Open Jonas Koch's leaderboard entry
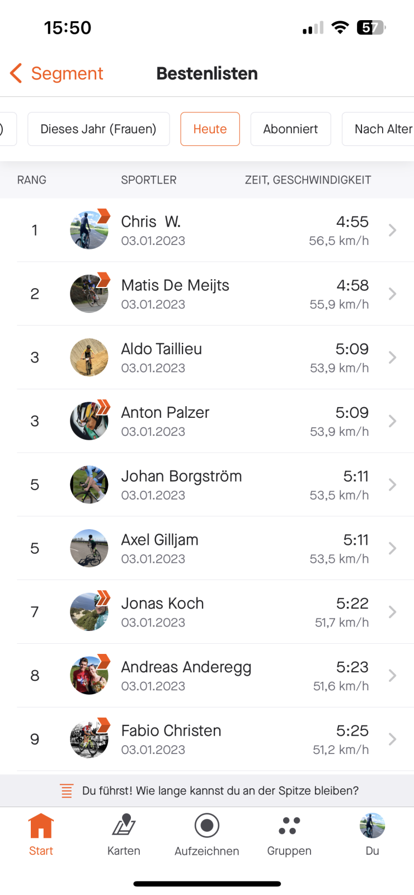 (x=162, y=604)
